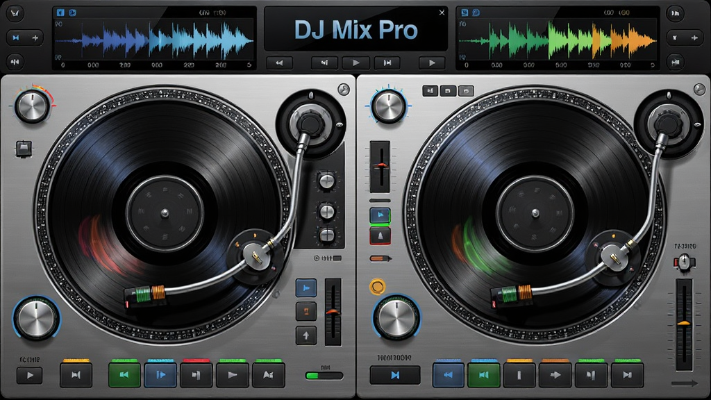Click the small round button at left deck top-right
The image size is (711, 400).
(x=344, y=90)
